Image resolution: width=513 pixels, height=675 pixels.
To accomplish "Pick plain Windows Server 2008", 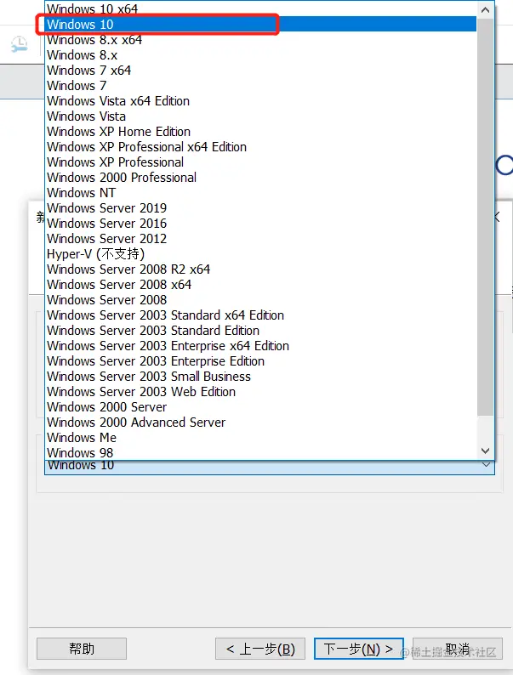I will coord(260,299).
